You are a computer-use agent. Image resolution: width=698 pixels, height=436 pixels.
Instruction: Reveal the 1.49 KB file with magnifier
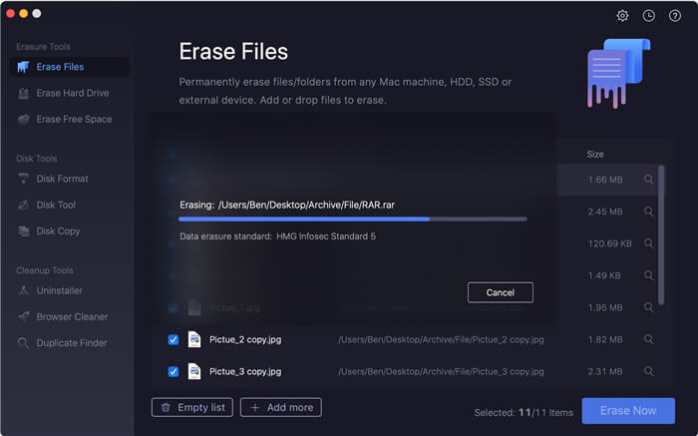(x=648, y=275)
